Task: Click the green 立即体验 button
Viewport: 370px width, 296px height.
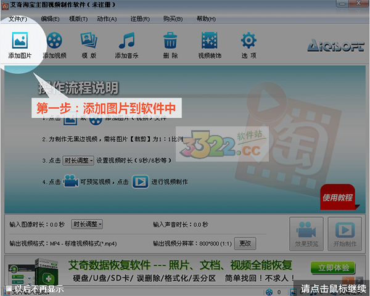Action: [x=333, y=268]
